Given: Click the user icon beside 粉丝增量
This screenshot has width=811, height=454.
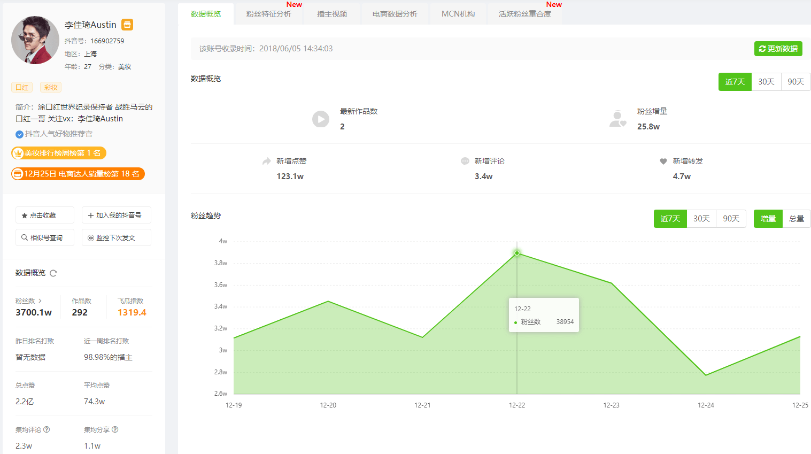Looking at the screenshot, I should [617, 119].
